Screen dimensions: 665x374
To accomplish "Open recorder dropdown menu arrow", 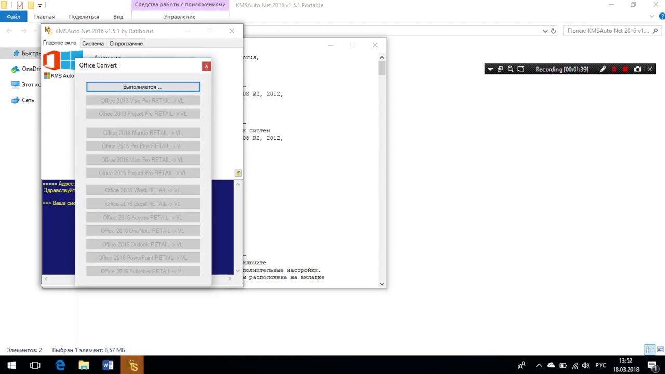I will (490, 69).
